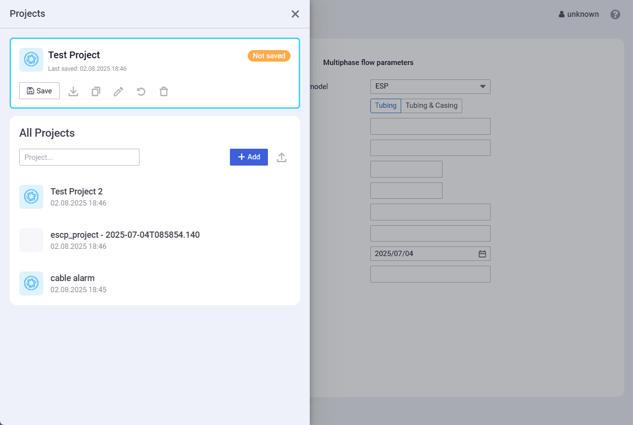Add a new project
The height and width of the screenshot is (425, 633).
[249, 157]
